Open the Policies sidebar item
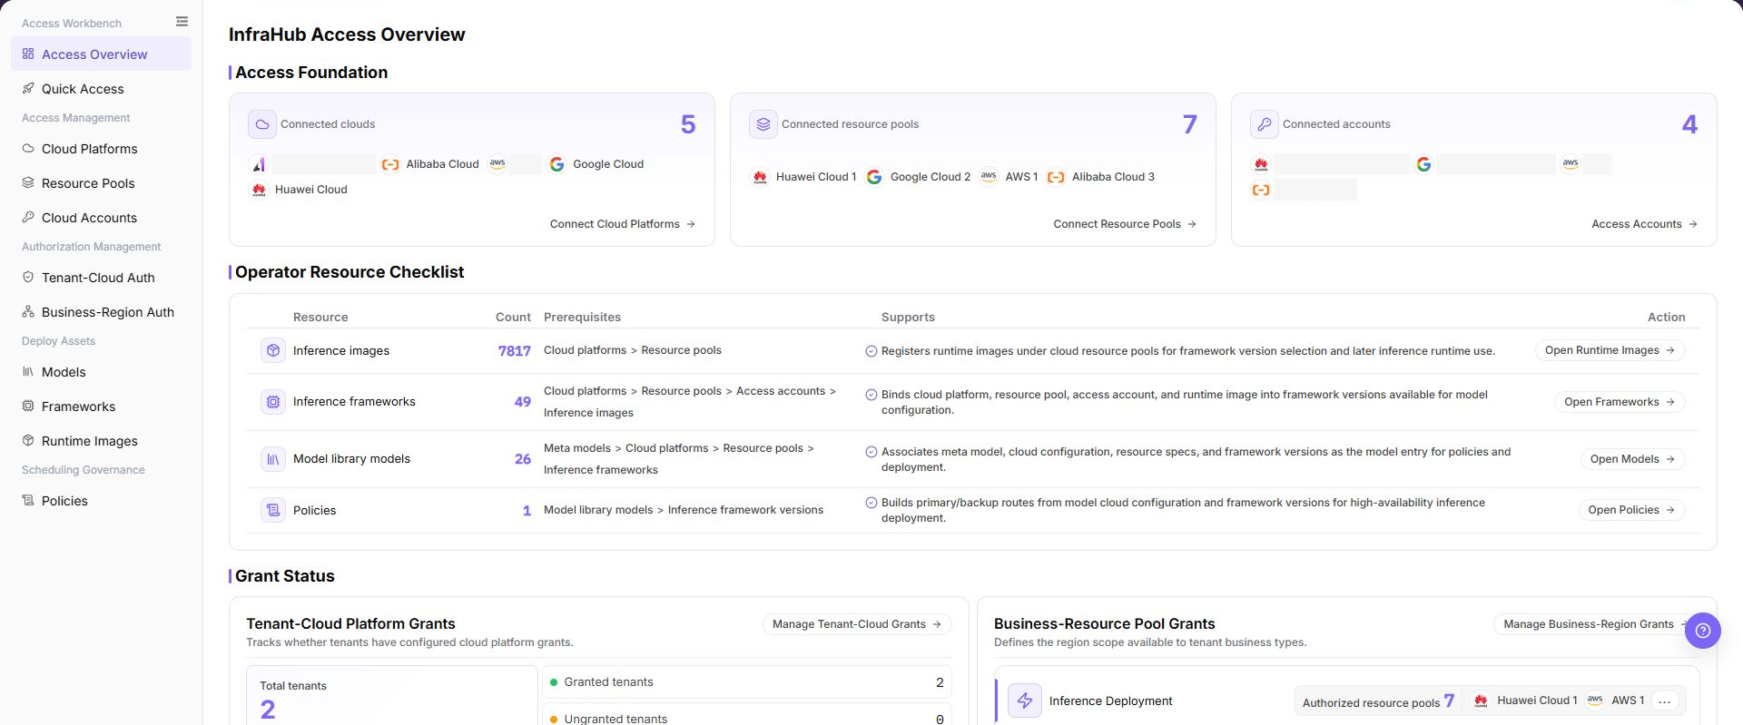The image size is (1743, 725). tap(101, 501)
